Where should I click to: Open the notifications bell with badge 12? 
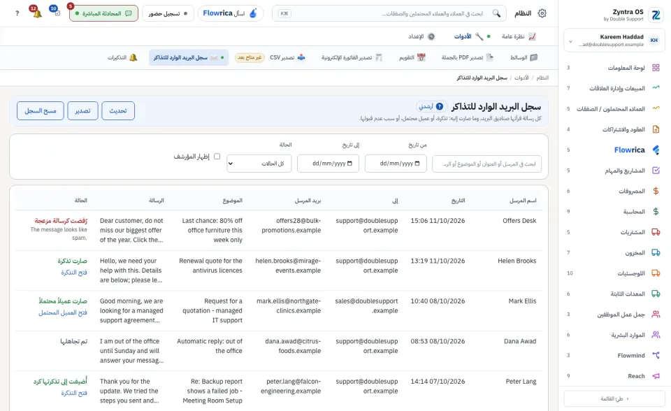click(x=37, y=13)
